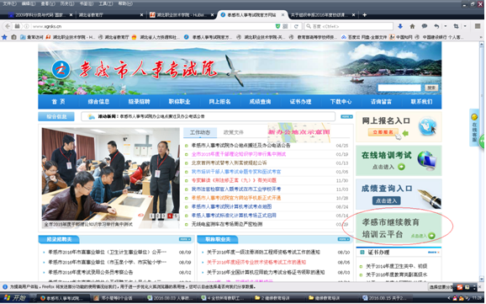This screenshot has width=486, height=304.
Task: Open the downloads arrow icon in toolbar
Action: [400, 26]
